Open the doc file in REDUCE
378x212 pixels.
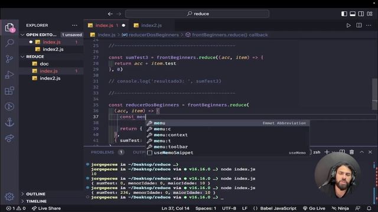(x=44, y=64)
